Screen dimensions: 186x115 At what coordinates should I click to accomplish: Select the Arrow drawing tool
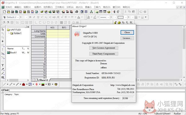pyautogui.click(x=2, y=69)
